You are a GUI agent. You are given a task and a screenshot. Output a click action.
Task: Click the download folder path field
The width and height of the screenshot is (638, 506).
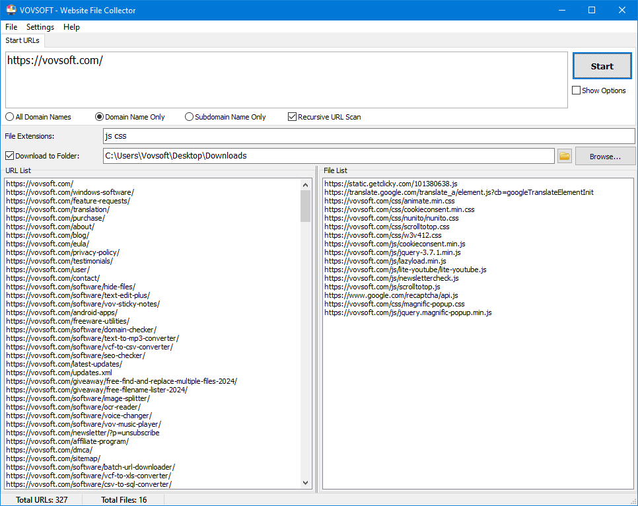click(328, 156)
